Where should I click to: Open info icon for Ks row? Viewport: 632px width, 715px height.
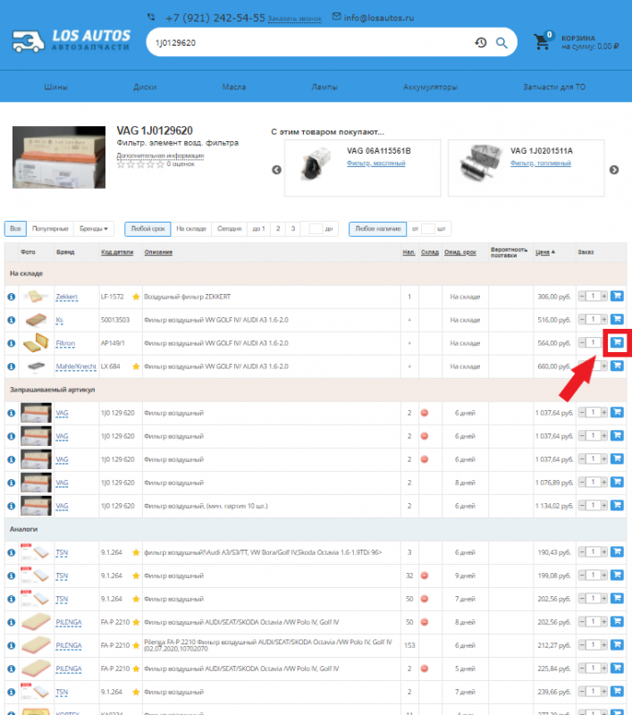(x=12, y=320)
